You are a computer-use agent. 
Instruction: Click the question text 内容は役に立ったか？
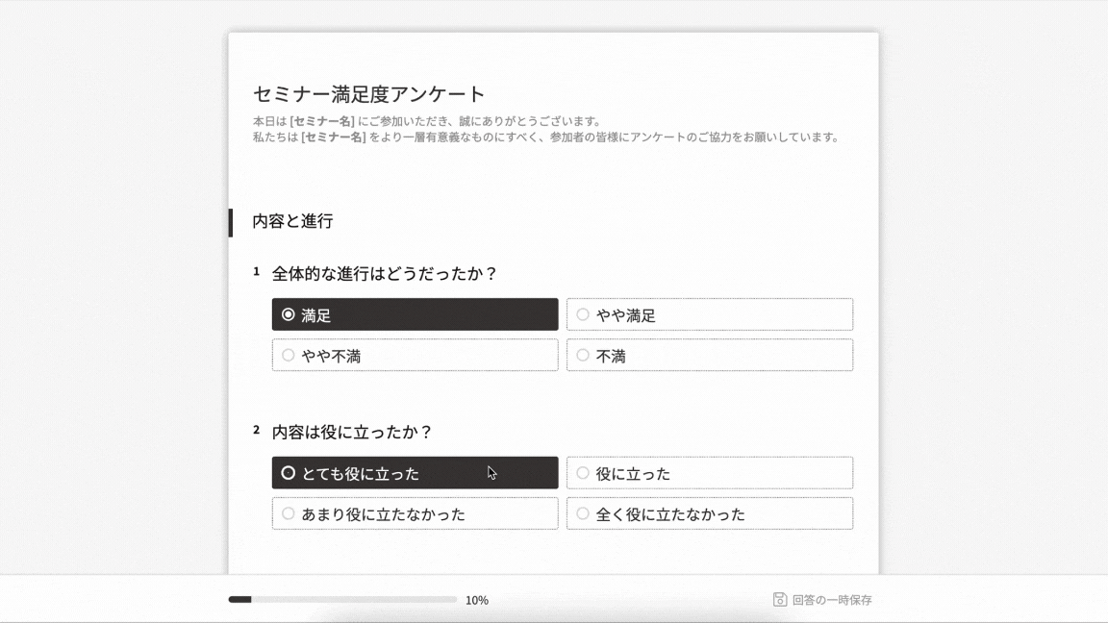(353, 433)
